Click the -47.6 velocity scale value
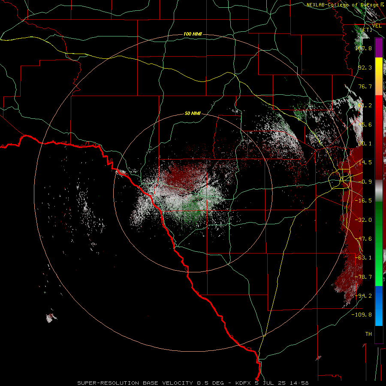This screenshot has width=386, height=386. point(363,238)
